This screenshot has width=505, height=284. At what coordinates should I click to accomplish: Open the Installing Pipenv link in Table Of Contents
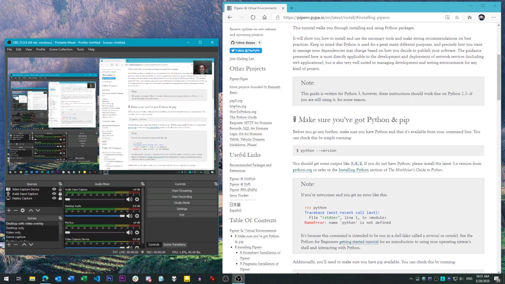250,247
